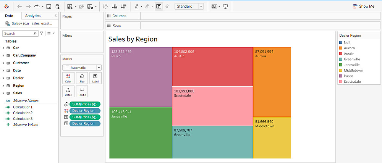Open Presentation Mode from the toolbar

tap(225, 6)
